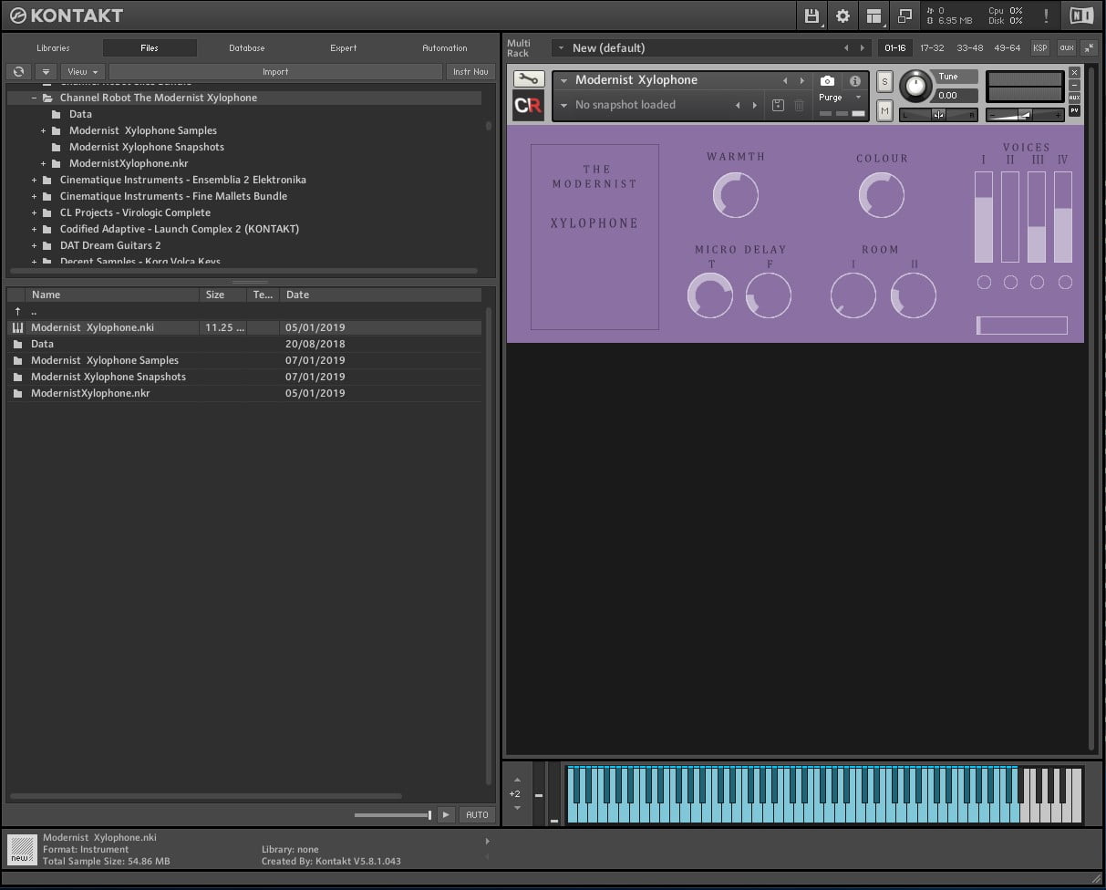
Task: Open the Files save/load disk menu
Action: click(811, 16)
